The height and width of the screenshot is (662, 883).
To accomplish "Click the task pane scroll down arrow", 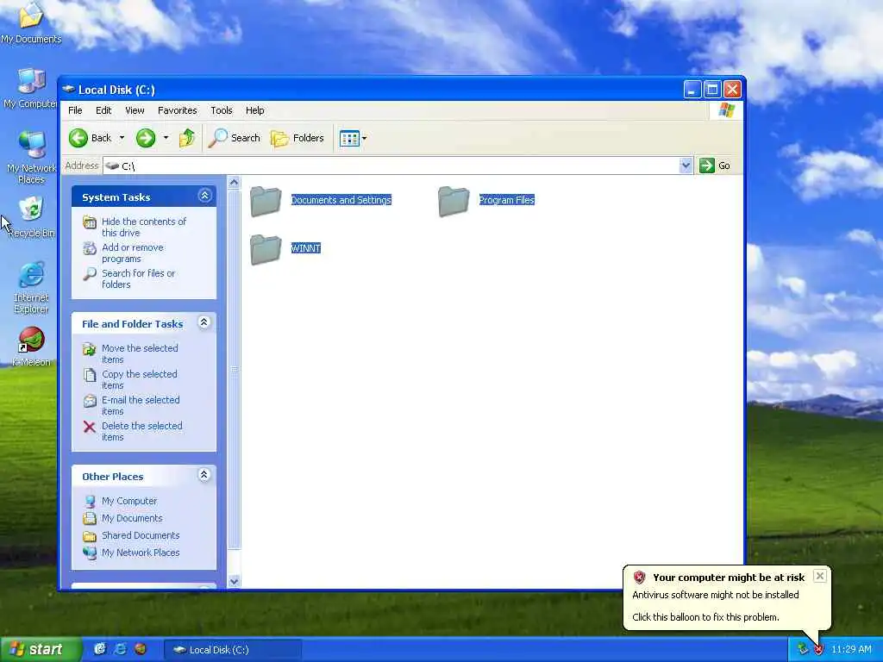I will (234, 581).
